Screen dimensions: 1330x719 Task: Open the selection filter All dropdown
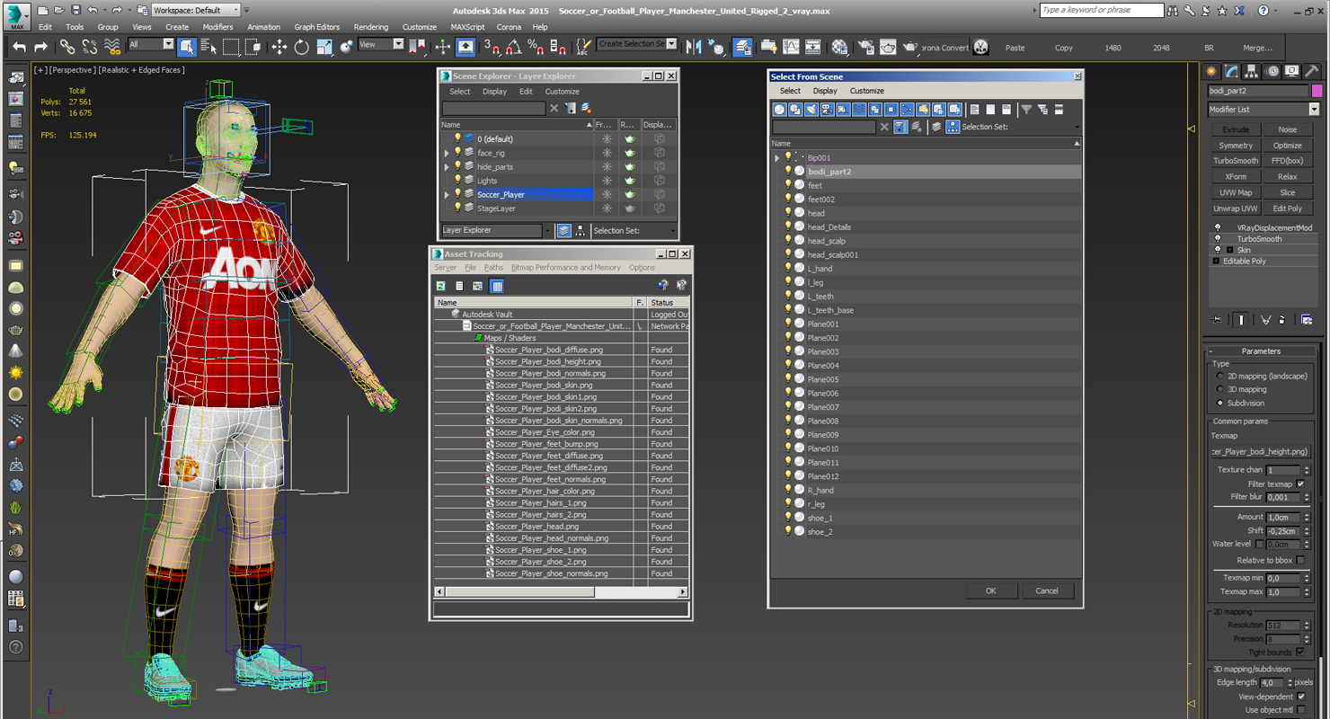[x=151, y=44]
